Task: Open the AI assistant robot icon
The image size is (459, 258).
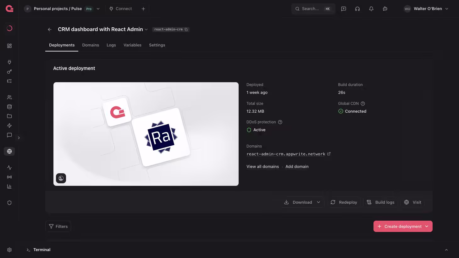Action: (x=385, y=9)
